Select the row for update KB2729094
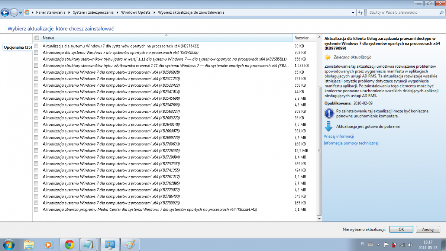 tap(175, 157)
